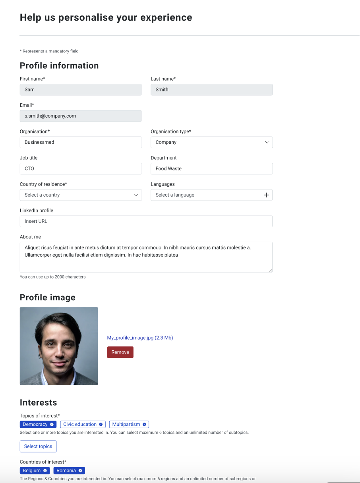Click the Email address field
The height and width of the screenshot is (483, 360).
(81, 116)
